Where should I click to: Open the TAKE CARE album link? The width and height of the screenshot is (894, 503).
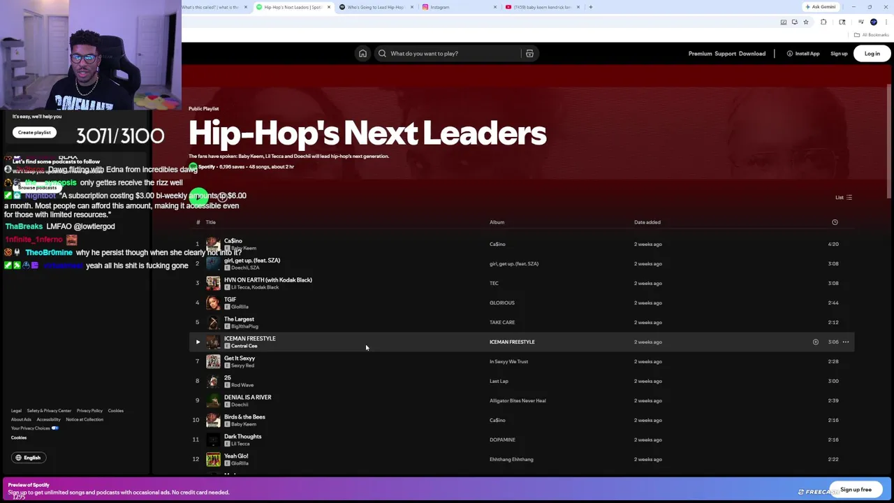coord(502,323)
